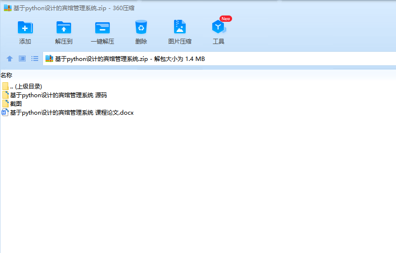This screenshot has width=396, height=253.
Task: Select file 基于python设计的宾馆管理系统 课程论文.docx
Action: pos(72,113)
